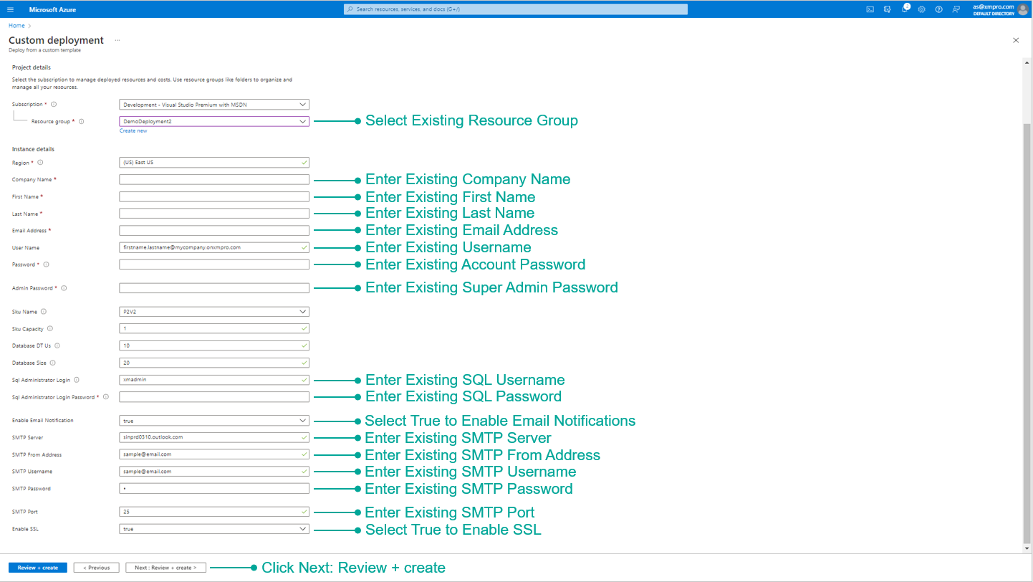Expand the Subscription dropdown
This screenshot has width=1033, height=582.
coord(214,105)
